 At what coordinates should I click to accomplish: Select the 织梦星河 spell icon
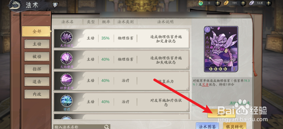tap(67, 80)
